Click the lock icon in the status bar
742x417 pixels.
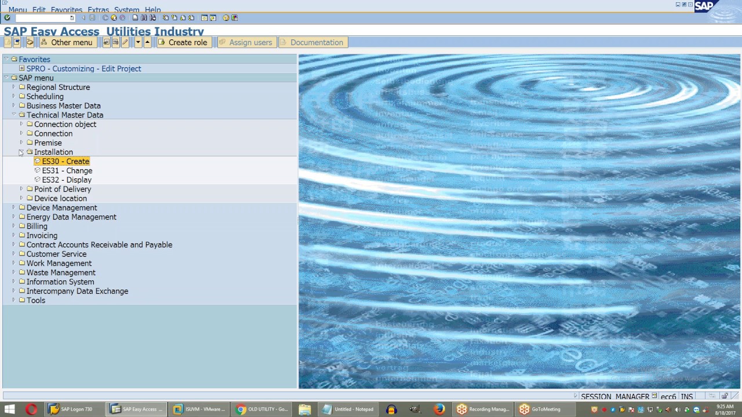(725, 396)
